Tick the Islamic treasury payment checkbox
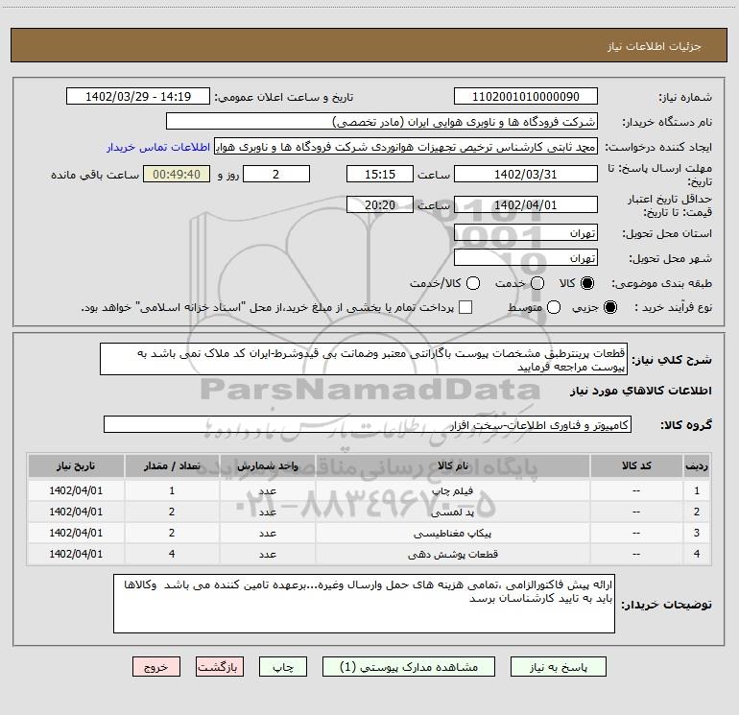Screen dimensions: 739x715 coord(465,307)
